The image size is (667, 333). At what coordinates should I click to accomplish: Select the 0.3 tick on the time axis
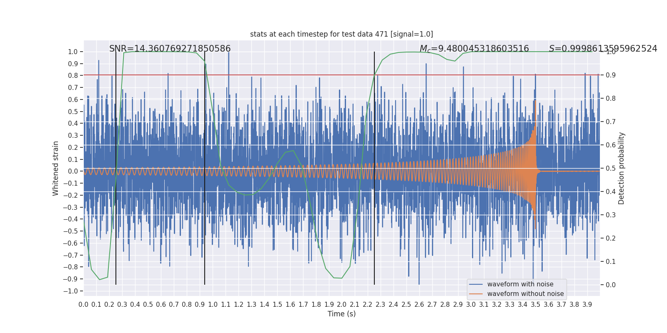122,304
